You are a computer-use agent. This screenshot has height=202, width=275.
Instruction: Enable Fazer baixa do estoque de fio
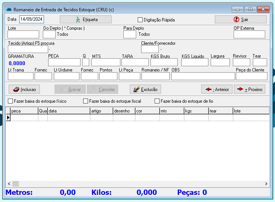[x=157, y=101]
